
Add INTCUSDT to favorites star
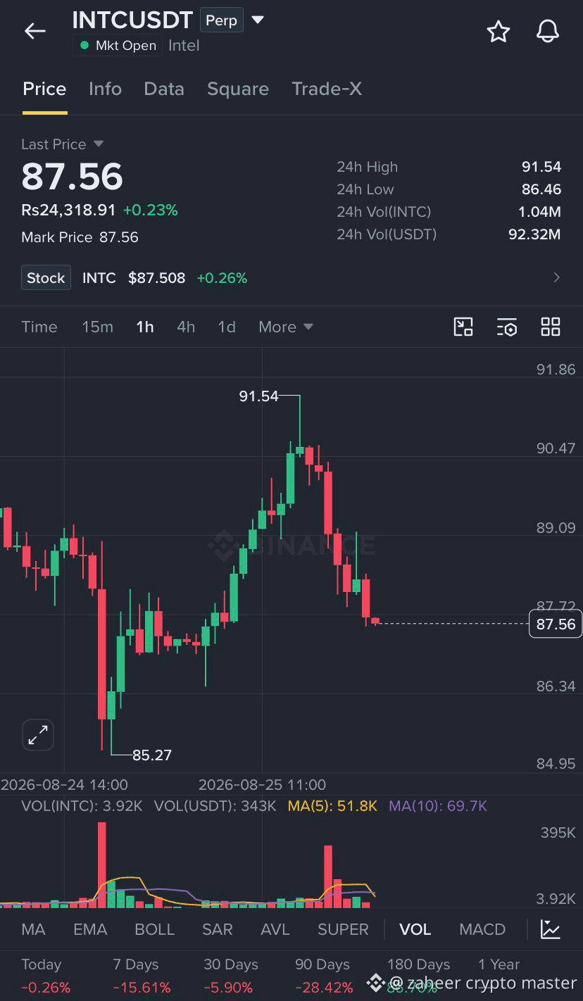pos(499,31)
